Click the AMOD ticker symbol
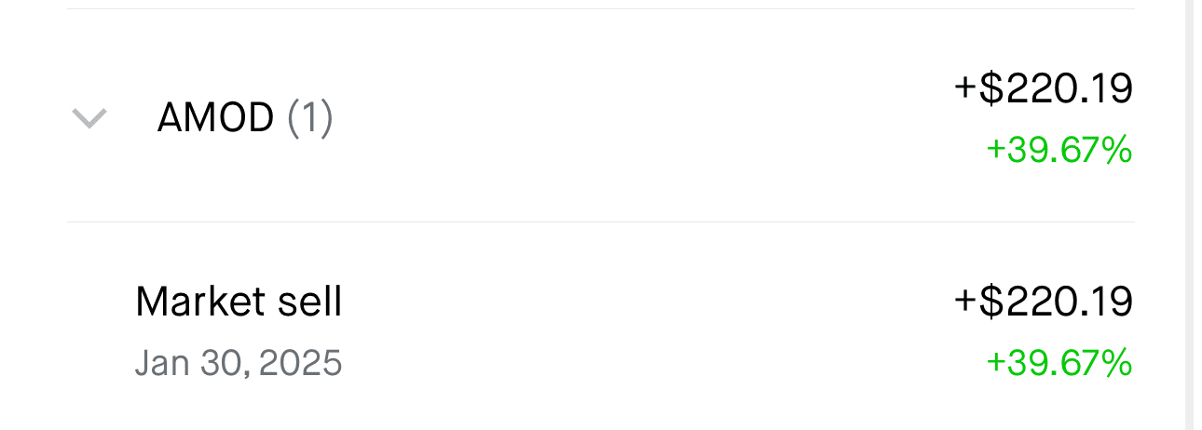This screenshot has width=1202, height=430. (x=215, y=118)
